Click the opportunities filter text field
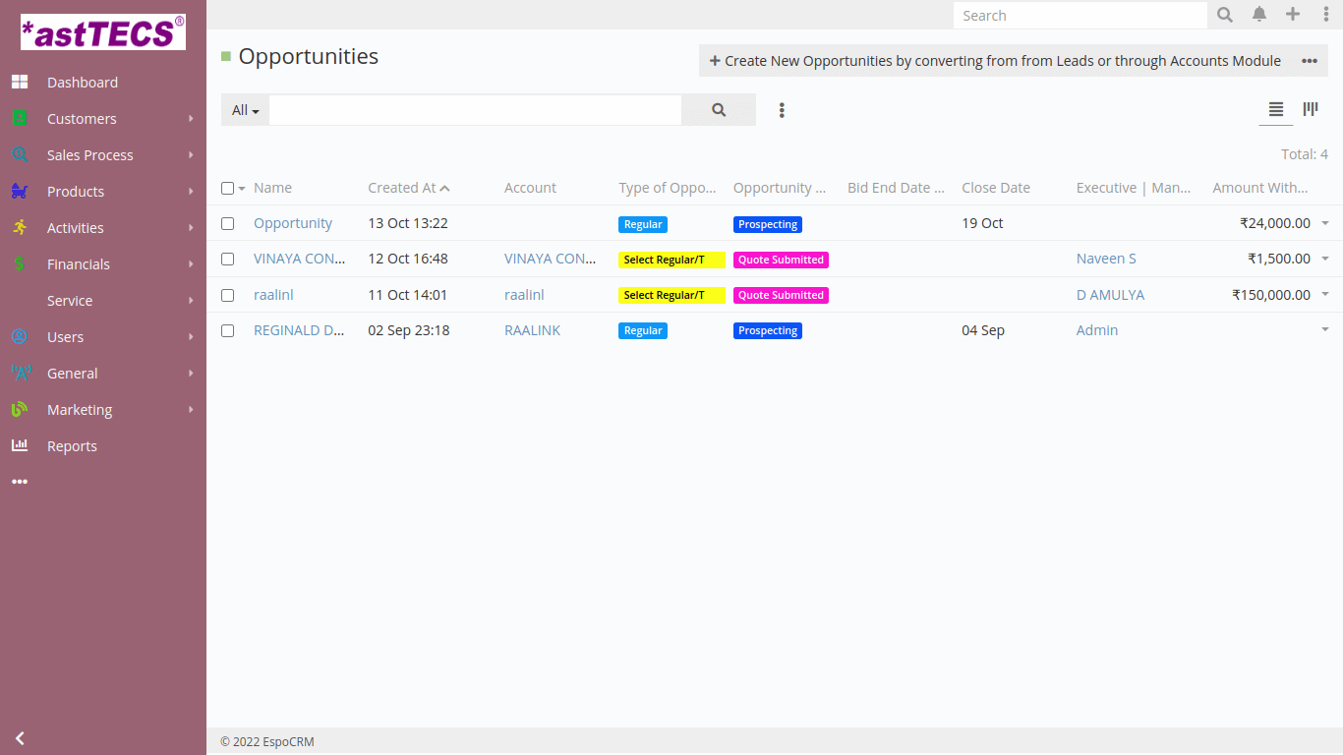The height and width of the screenshot is (755, 1343). pyautogui.click(x=475, y=110)
